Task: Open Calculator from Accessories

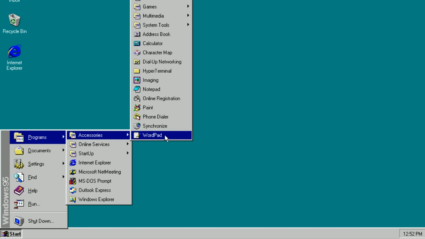Action: tap(153, 43)
